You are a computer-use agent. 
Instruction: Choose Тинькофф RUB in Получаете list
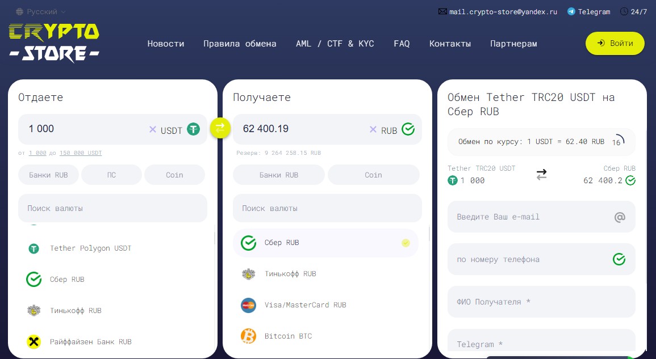pos(325,274)
